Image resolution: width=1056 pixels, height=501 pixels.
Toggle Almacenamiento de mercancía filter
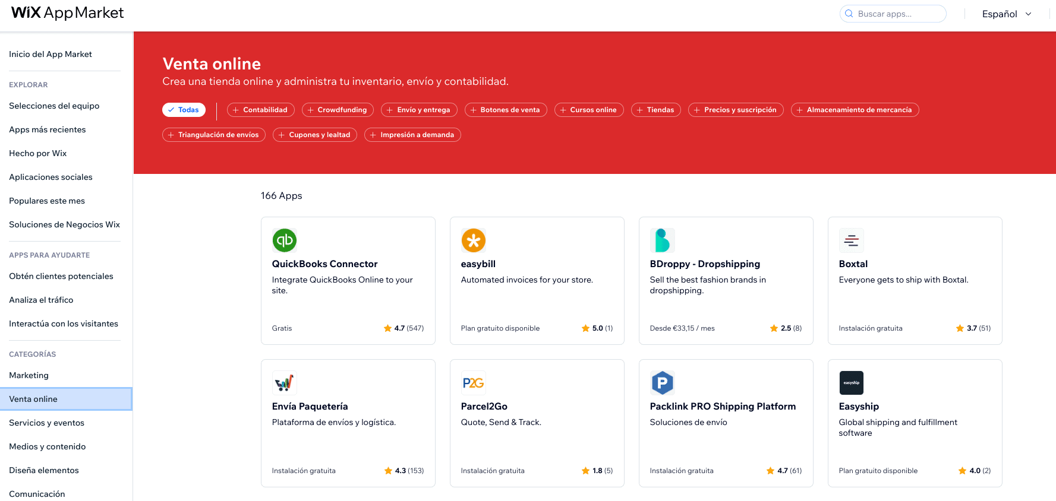point(855,110)
